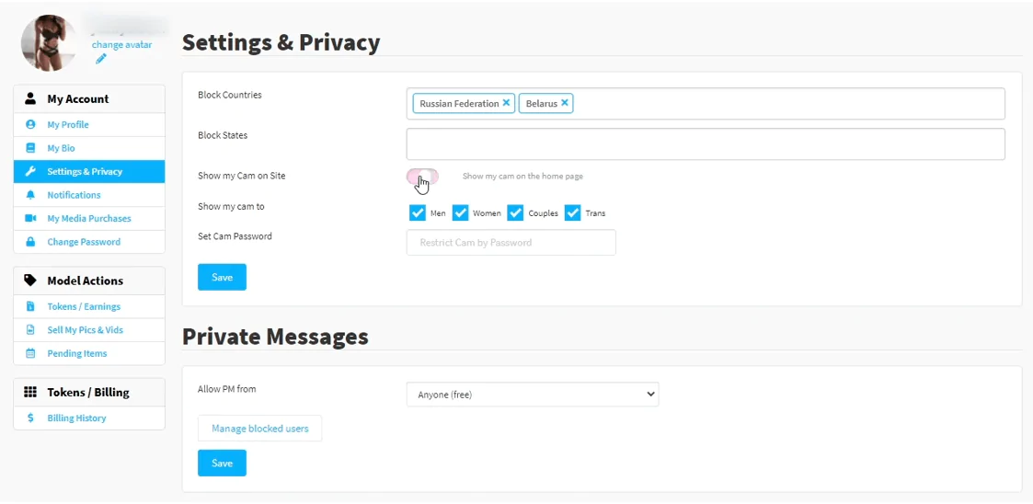Uncheck the Women checkbox
1033x504 pixels.
pos(460,212)
